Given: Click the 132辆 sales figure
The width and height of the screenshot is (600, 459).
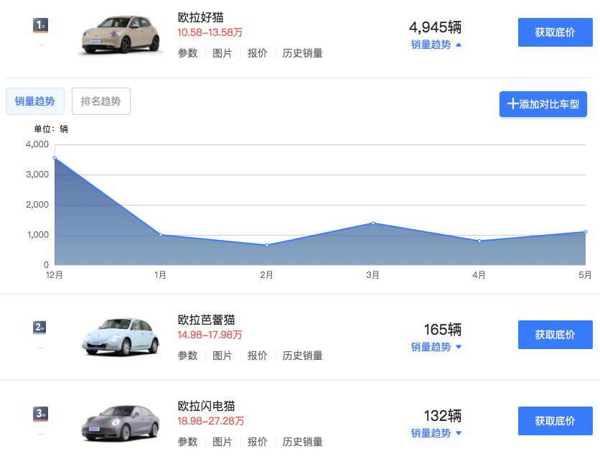Looking at the screenshot, I should (x=443, y=416).
